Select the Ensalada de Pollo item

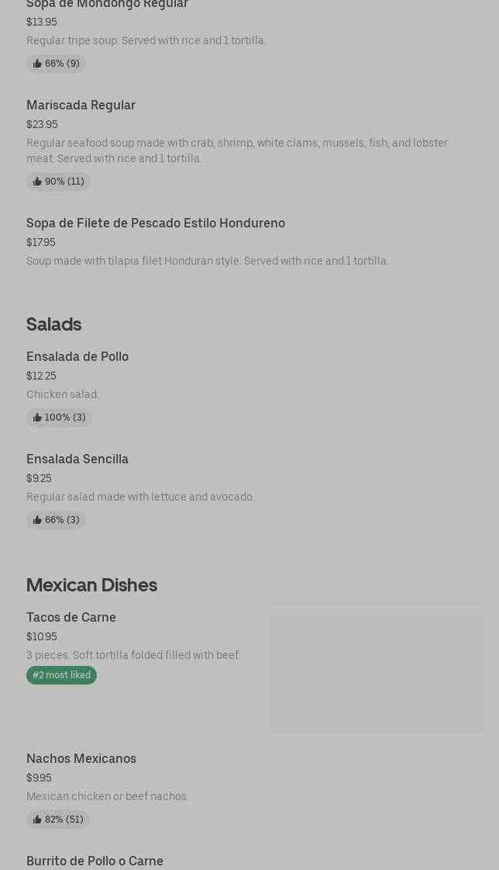pyautogui.click(x=77, y=356)
